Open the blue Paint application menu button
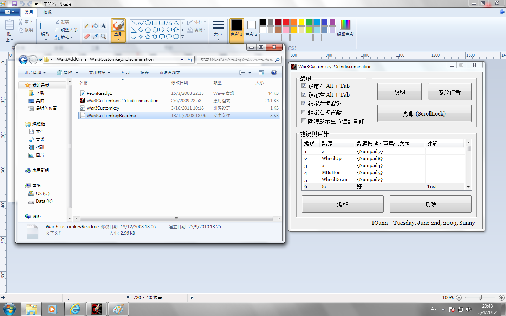This screenshot has width=506, height=316. [x=9, y=12]
